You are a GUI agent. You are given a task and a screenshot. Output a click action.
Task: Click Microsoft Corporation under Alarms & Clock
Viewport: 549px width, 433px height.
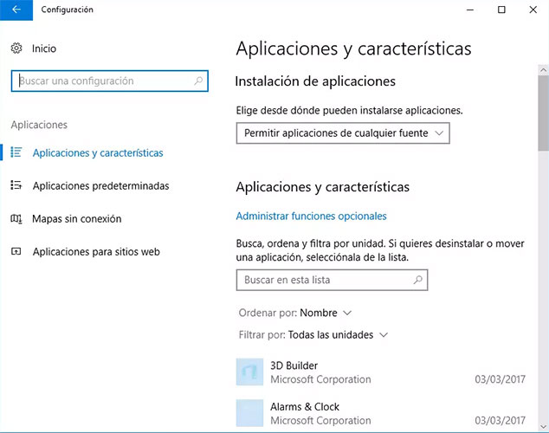pyautogui.click(x=320, y=420)
